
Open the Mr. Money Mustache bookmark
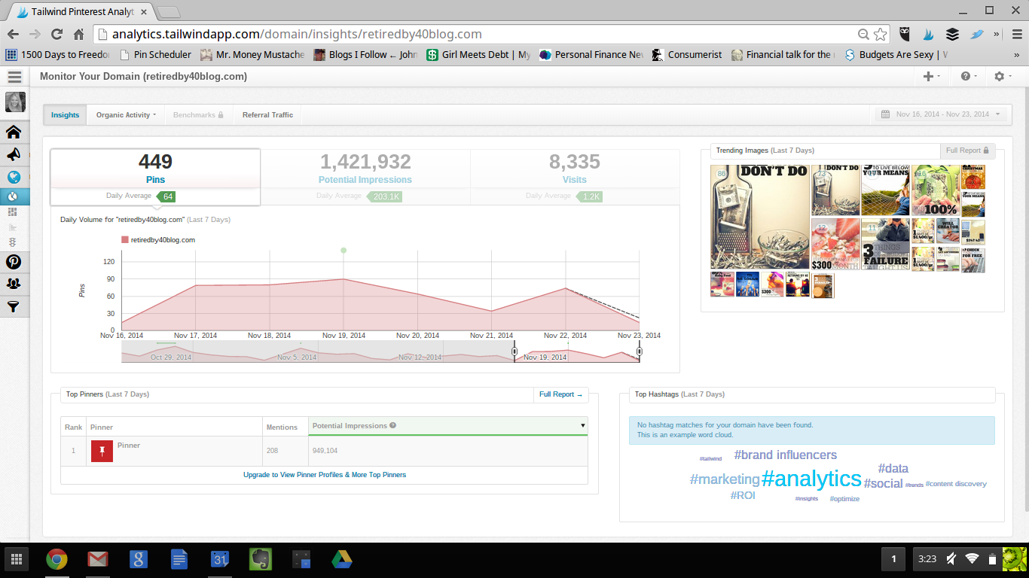pos(252,54)
